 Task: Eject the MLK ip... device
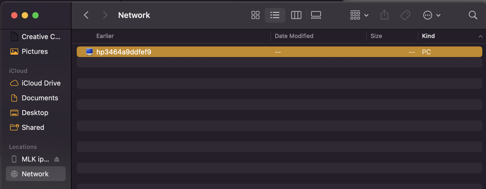[57, 159]
